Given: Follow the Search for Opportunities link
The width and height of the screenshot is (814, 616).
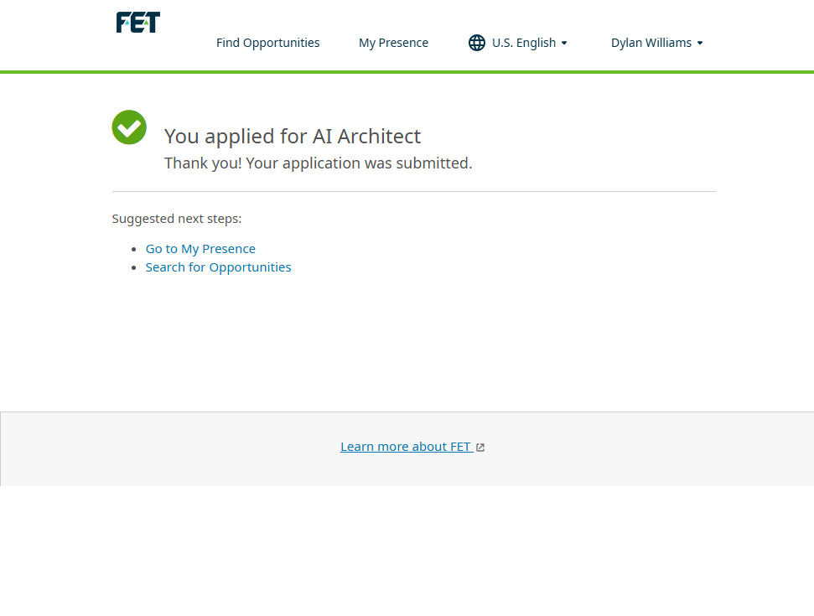Looking at the screenshot, I should 218,267.
